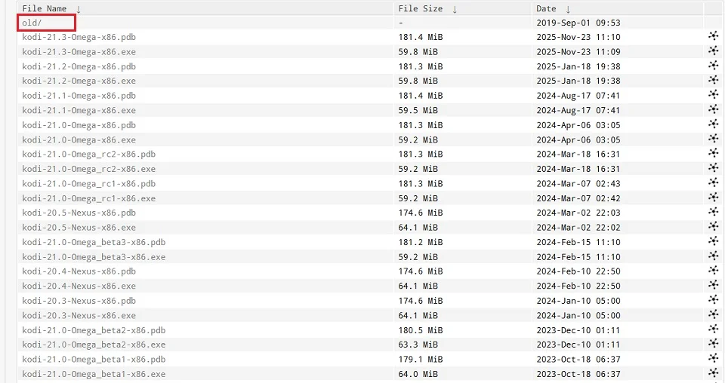The height and width of the screenshot is (383, 725).
Task: Click mirror icon beside kodi-21.1-Omega-x86.pdb
Action: 713,96
